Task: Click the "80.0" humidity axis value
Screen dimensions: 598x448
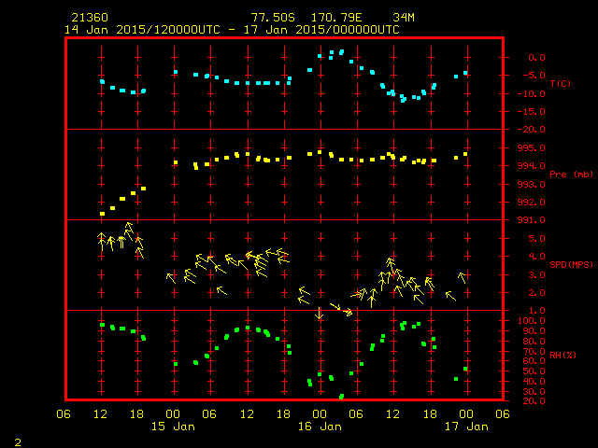Action: tap(534, 342)
